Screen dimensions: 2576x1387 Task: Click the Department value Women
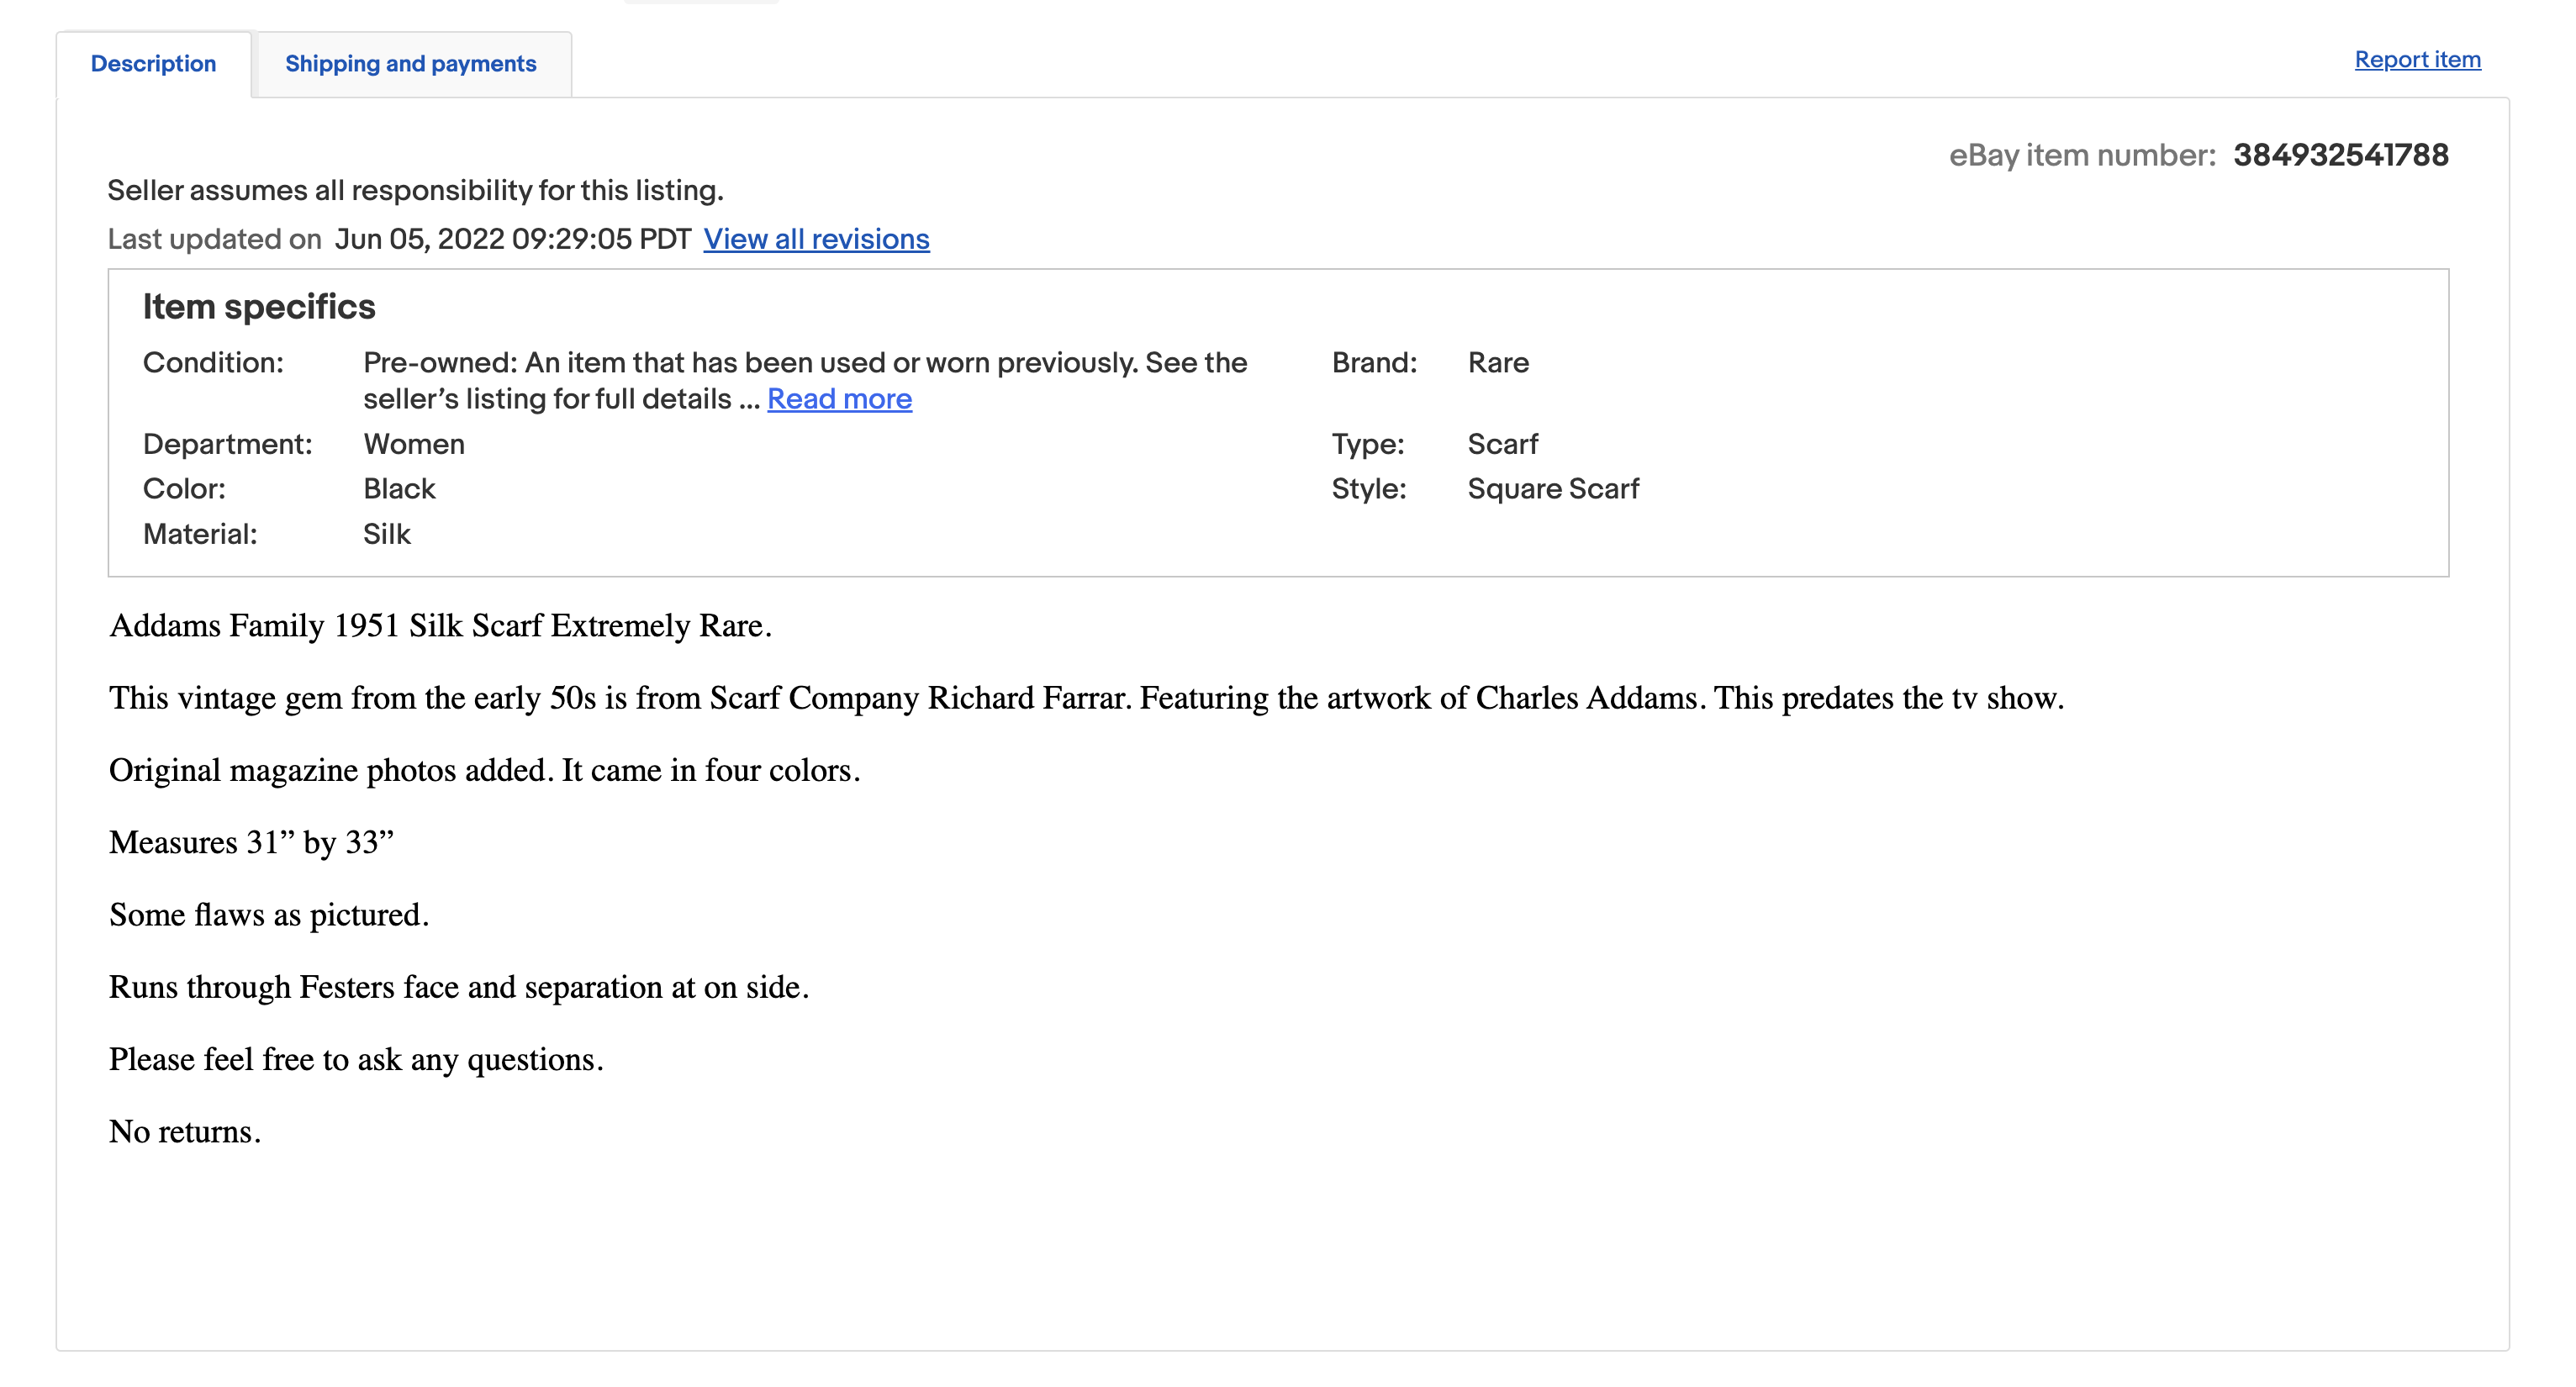(414, 444)
